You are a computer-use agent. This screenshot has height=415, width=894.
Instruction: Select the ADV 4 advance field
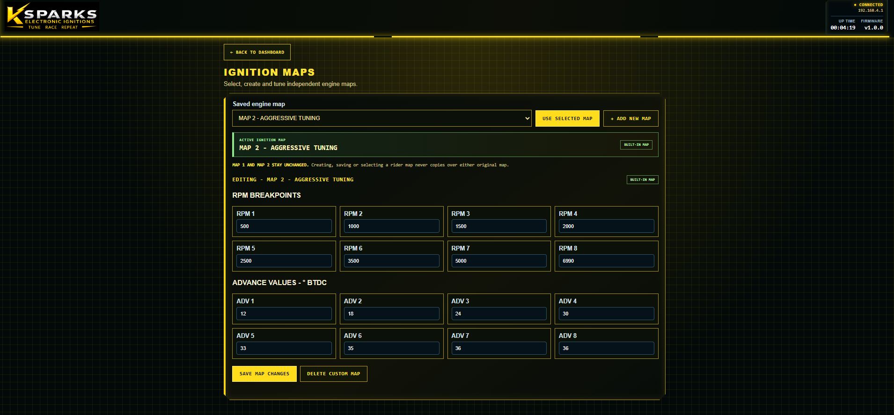point(607,314)
